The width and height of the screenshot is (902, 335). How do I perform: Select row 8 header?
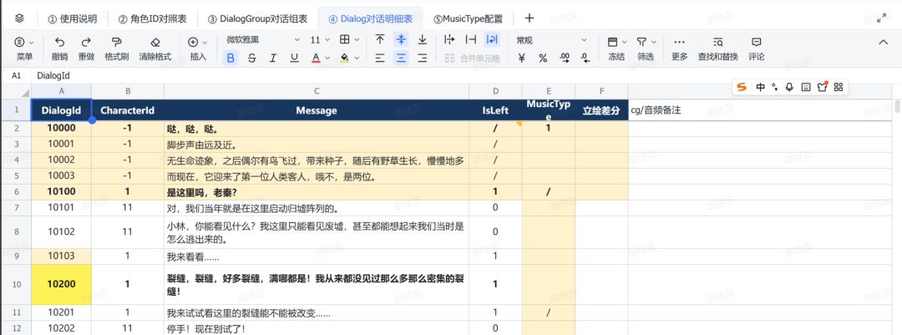pyautogui.click(x=16, y=232)
